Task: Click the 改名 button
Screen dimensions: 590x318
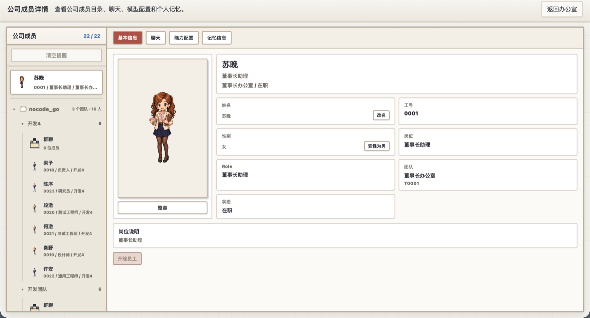Action: [381, 115]
